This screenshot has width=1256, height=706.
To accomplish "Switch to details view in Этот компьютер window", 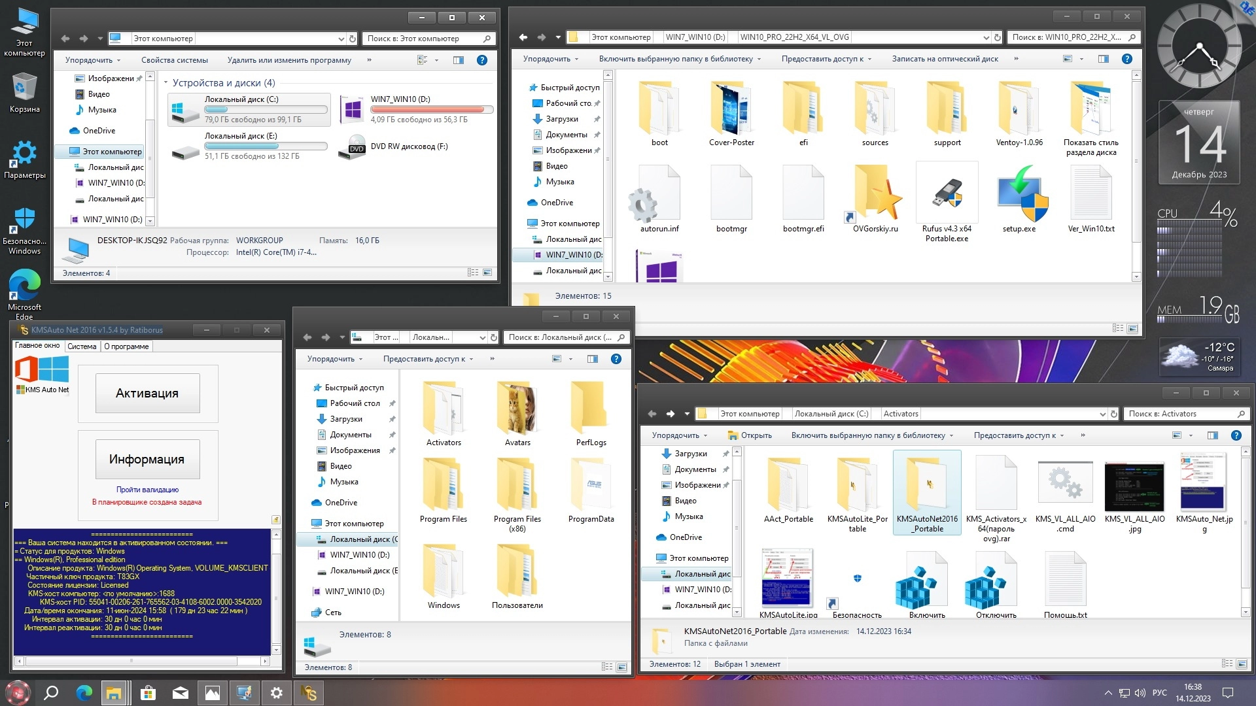I will click(x=473, y=273).
